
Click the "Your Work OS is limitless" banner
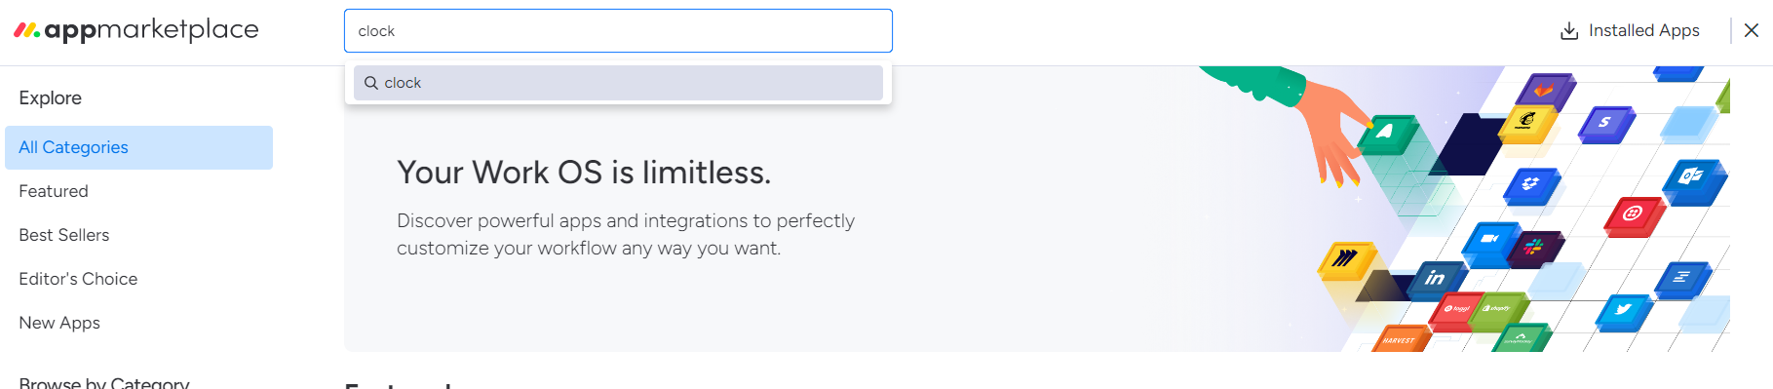point(1037,209)
